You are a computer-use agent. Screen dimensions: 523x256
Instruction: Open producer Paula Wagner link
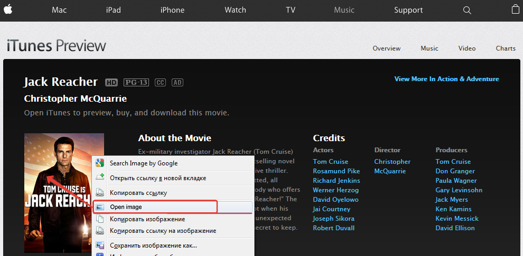tap(456, 181)
